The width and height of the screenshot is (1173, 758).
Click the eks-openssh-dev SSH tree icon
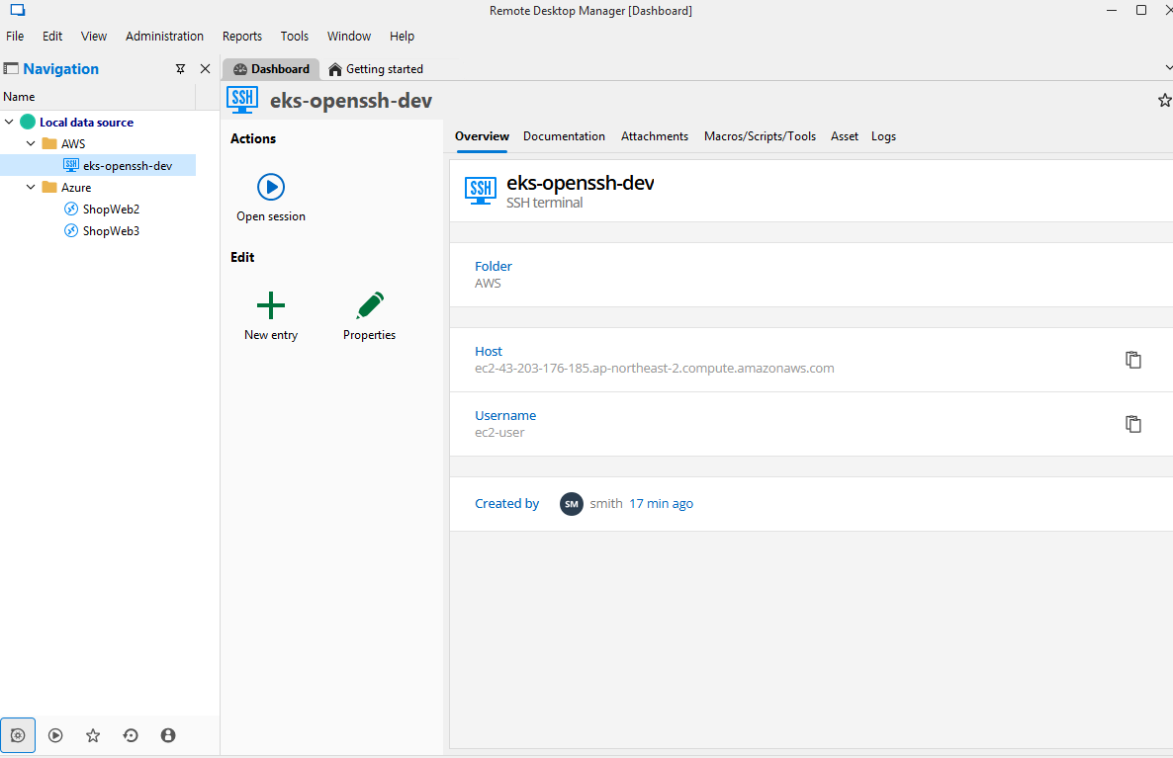[71, 165]
